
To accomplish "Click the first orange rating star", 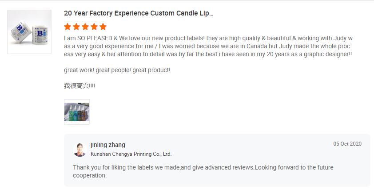I will 68,27.
